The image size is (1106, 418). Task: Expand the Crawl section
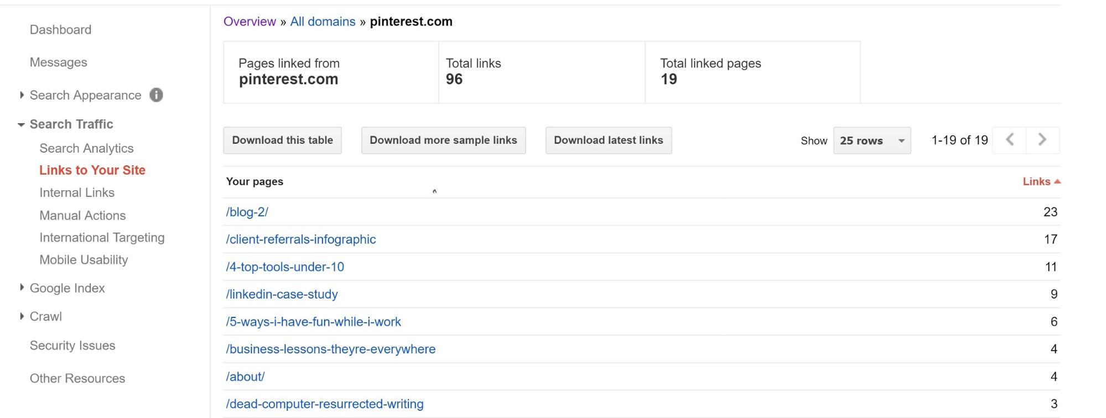coord(22,316)
